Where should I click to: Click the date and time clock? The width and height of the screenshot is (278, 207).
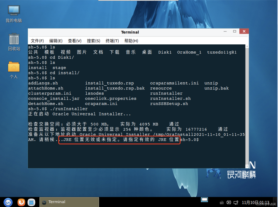[252, 202]
